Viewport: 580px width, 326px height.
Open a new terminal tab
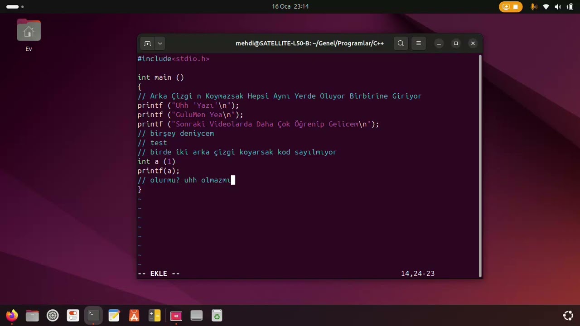click(147, 43)
